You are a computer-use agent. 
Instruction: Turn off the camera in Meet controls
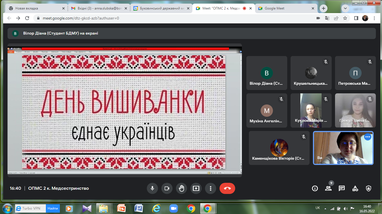pos(167,188)
